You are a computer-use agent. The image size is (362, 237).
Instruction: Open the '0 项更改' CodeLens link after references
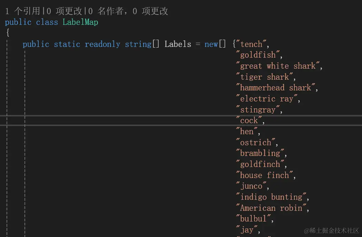(x=64, y=11)
